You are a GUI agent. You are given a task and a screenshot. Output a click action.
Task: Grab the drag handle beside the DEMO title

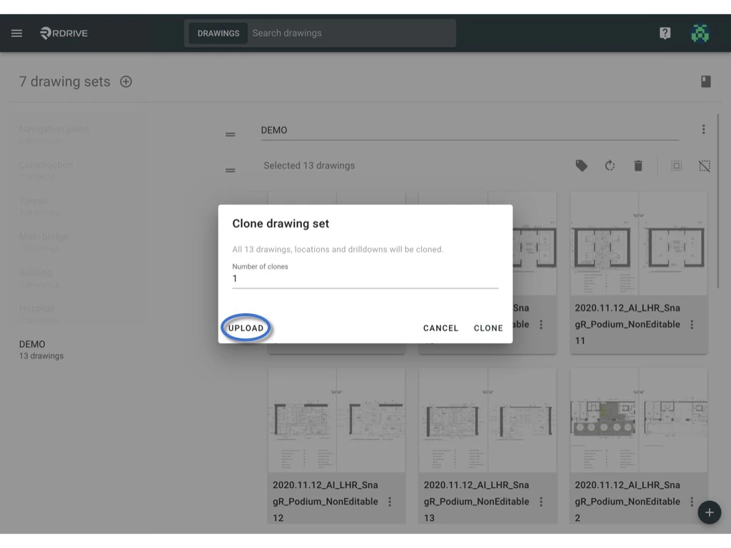click(x=231, y=134)
